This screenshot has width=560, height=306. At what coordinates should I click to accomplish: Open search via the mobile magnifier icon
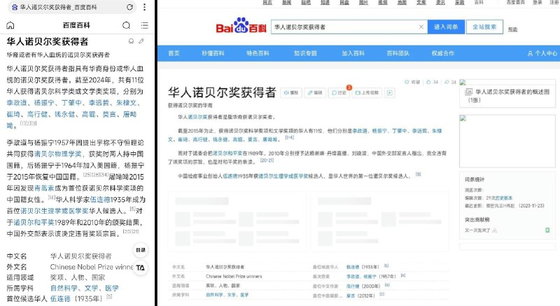click(127, 25)
